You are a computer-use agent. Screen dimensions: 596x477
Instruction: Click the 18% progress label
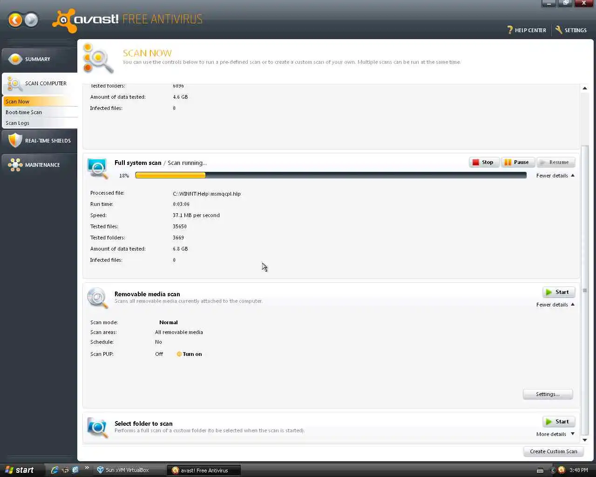[x=124, y=176]
